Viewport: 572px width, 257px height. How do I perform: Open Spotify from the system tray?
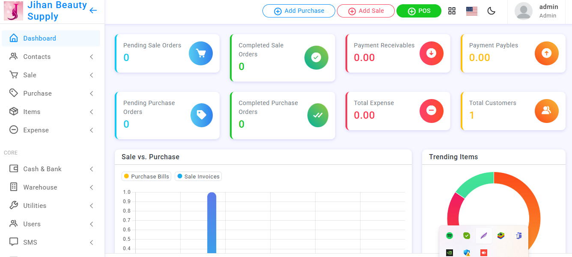[x=449, y=236]
